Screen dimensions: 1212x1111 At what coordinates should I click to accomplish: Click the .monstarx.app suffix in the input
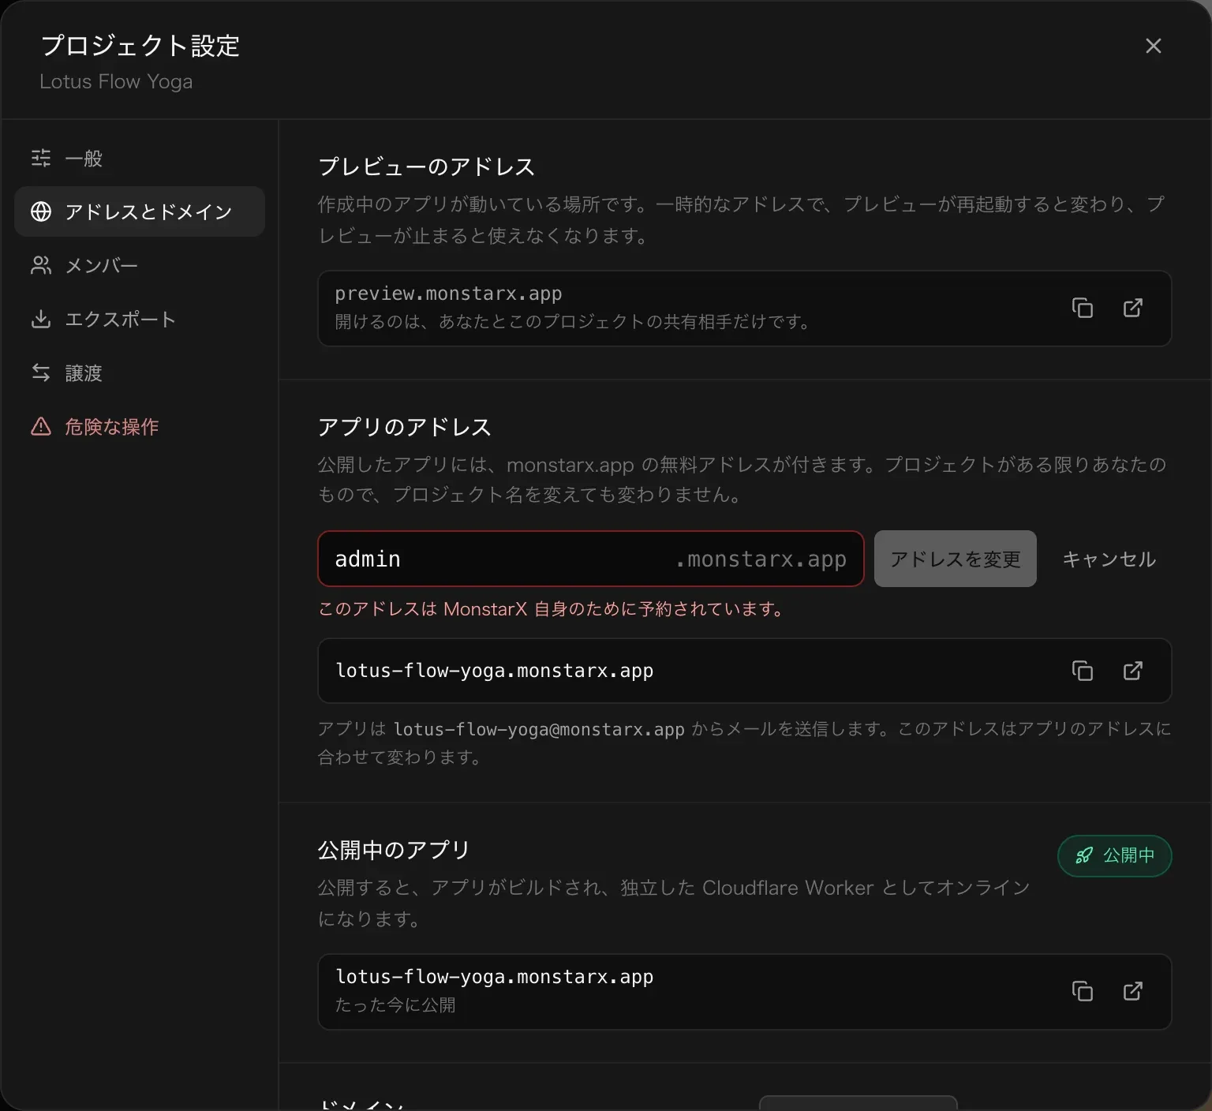(x=761, y=559)
